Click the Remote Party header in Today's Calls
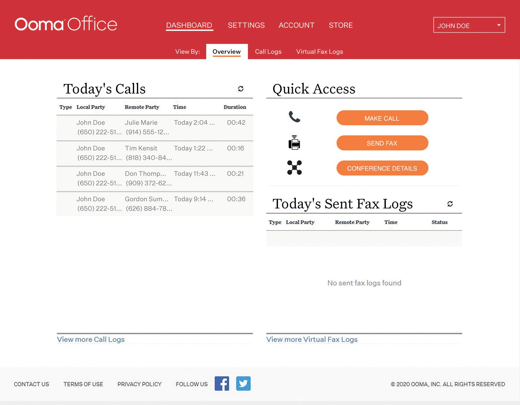Screen dimensions: 520x405 click(142, 107)
